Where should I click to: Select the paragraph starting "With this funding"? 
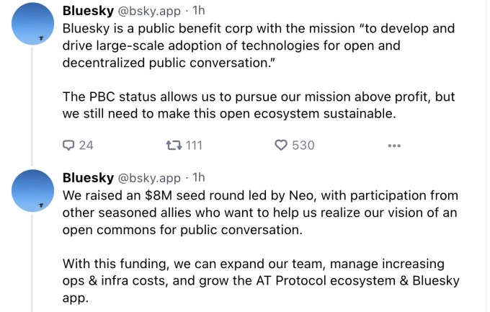click(261, 280)
